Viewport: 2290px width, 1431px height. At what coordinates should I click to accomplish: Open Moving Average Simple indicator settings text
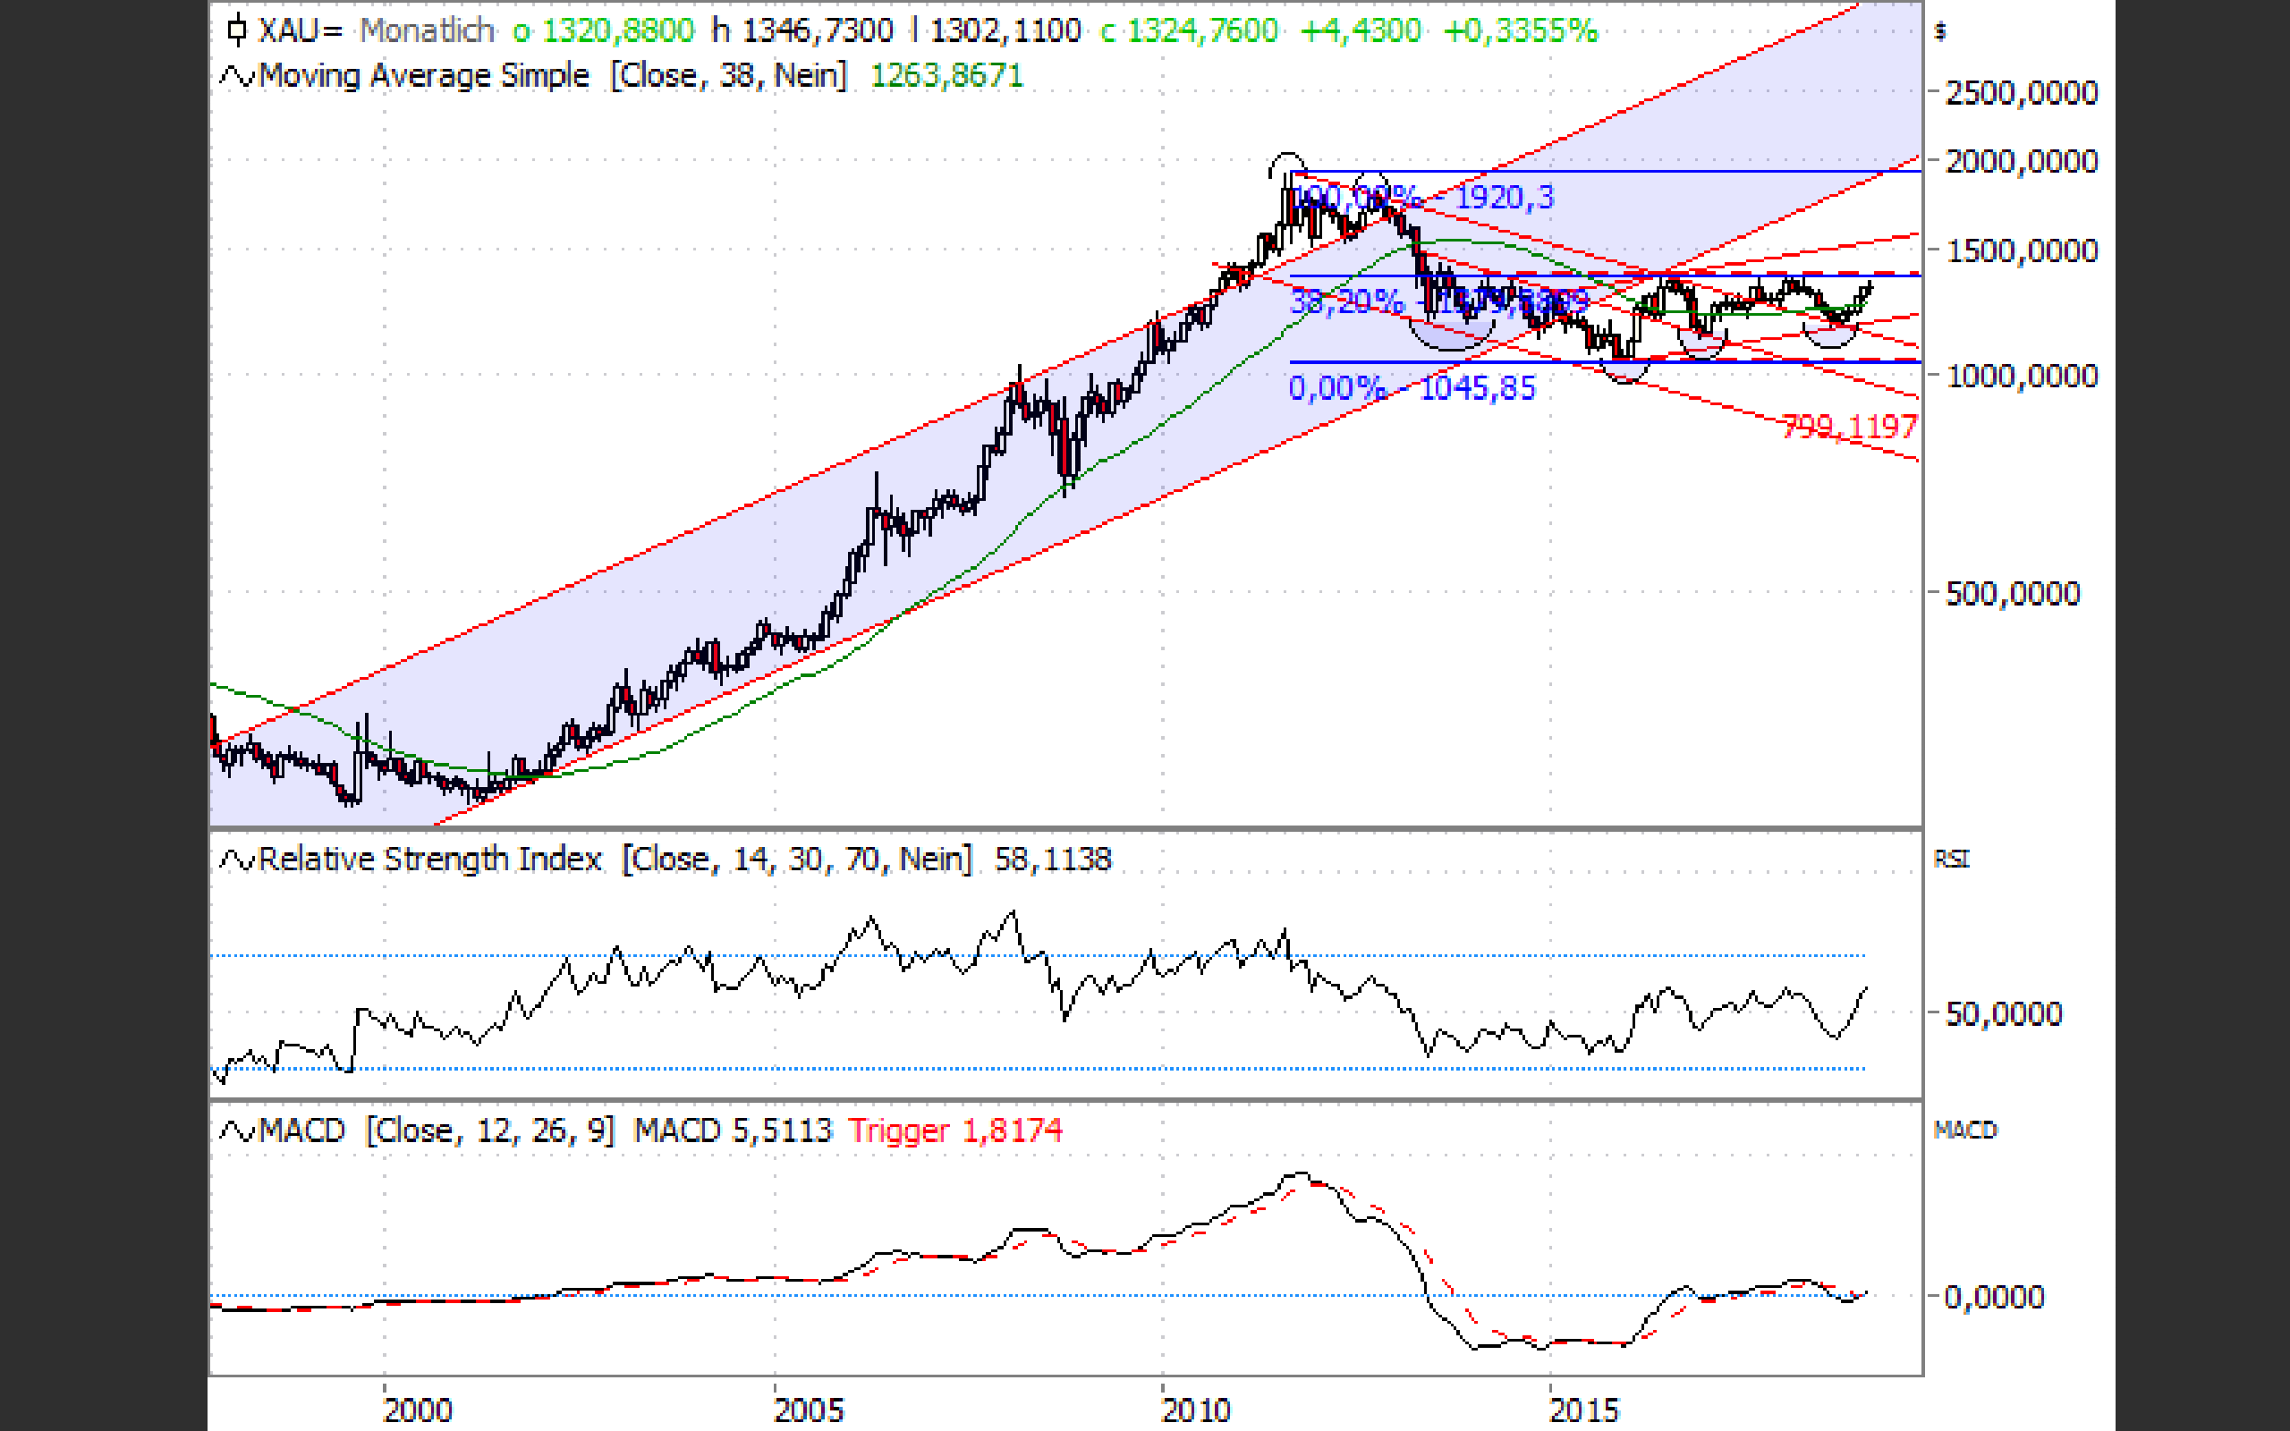click(424, 76)
